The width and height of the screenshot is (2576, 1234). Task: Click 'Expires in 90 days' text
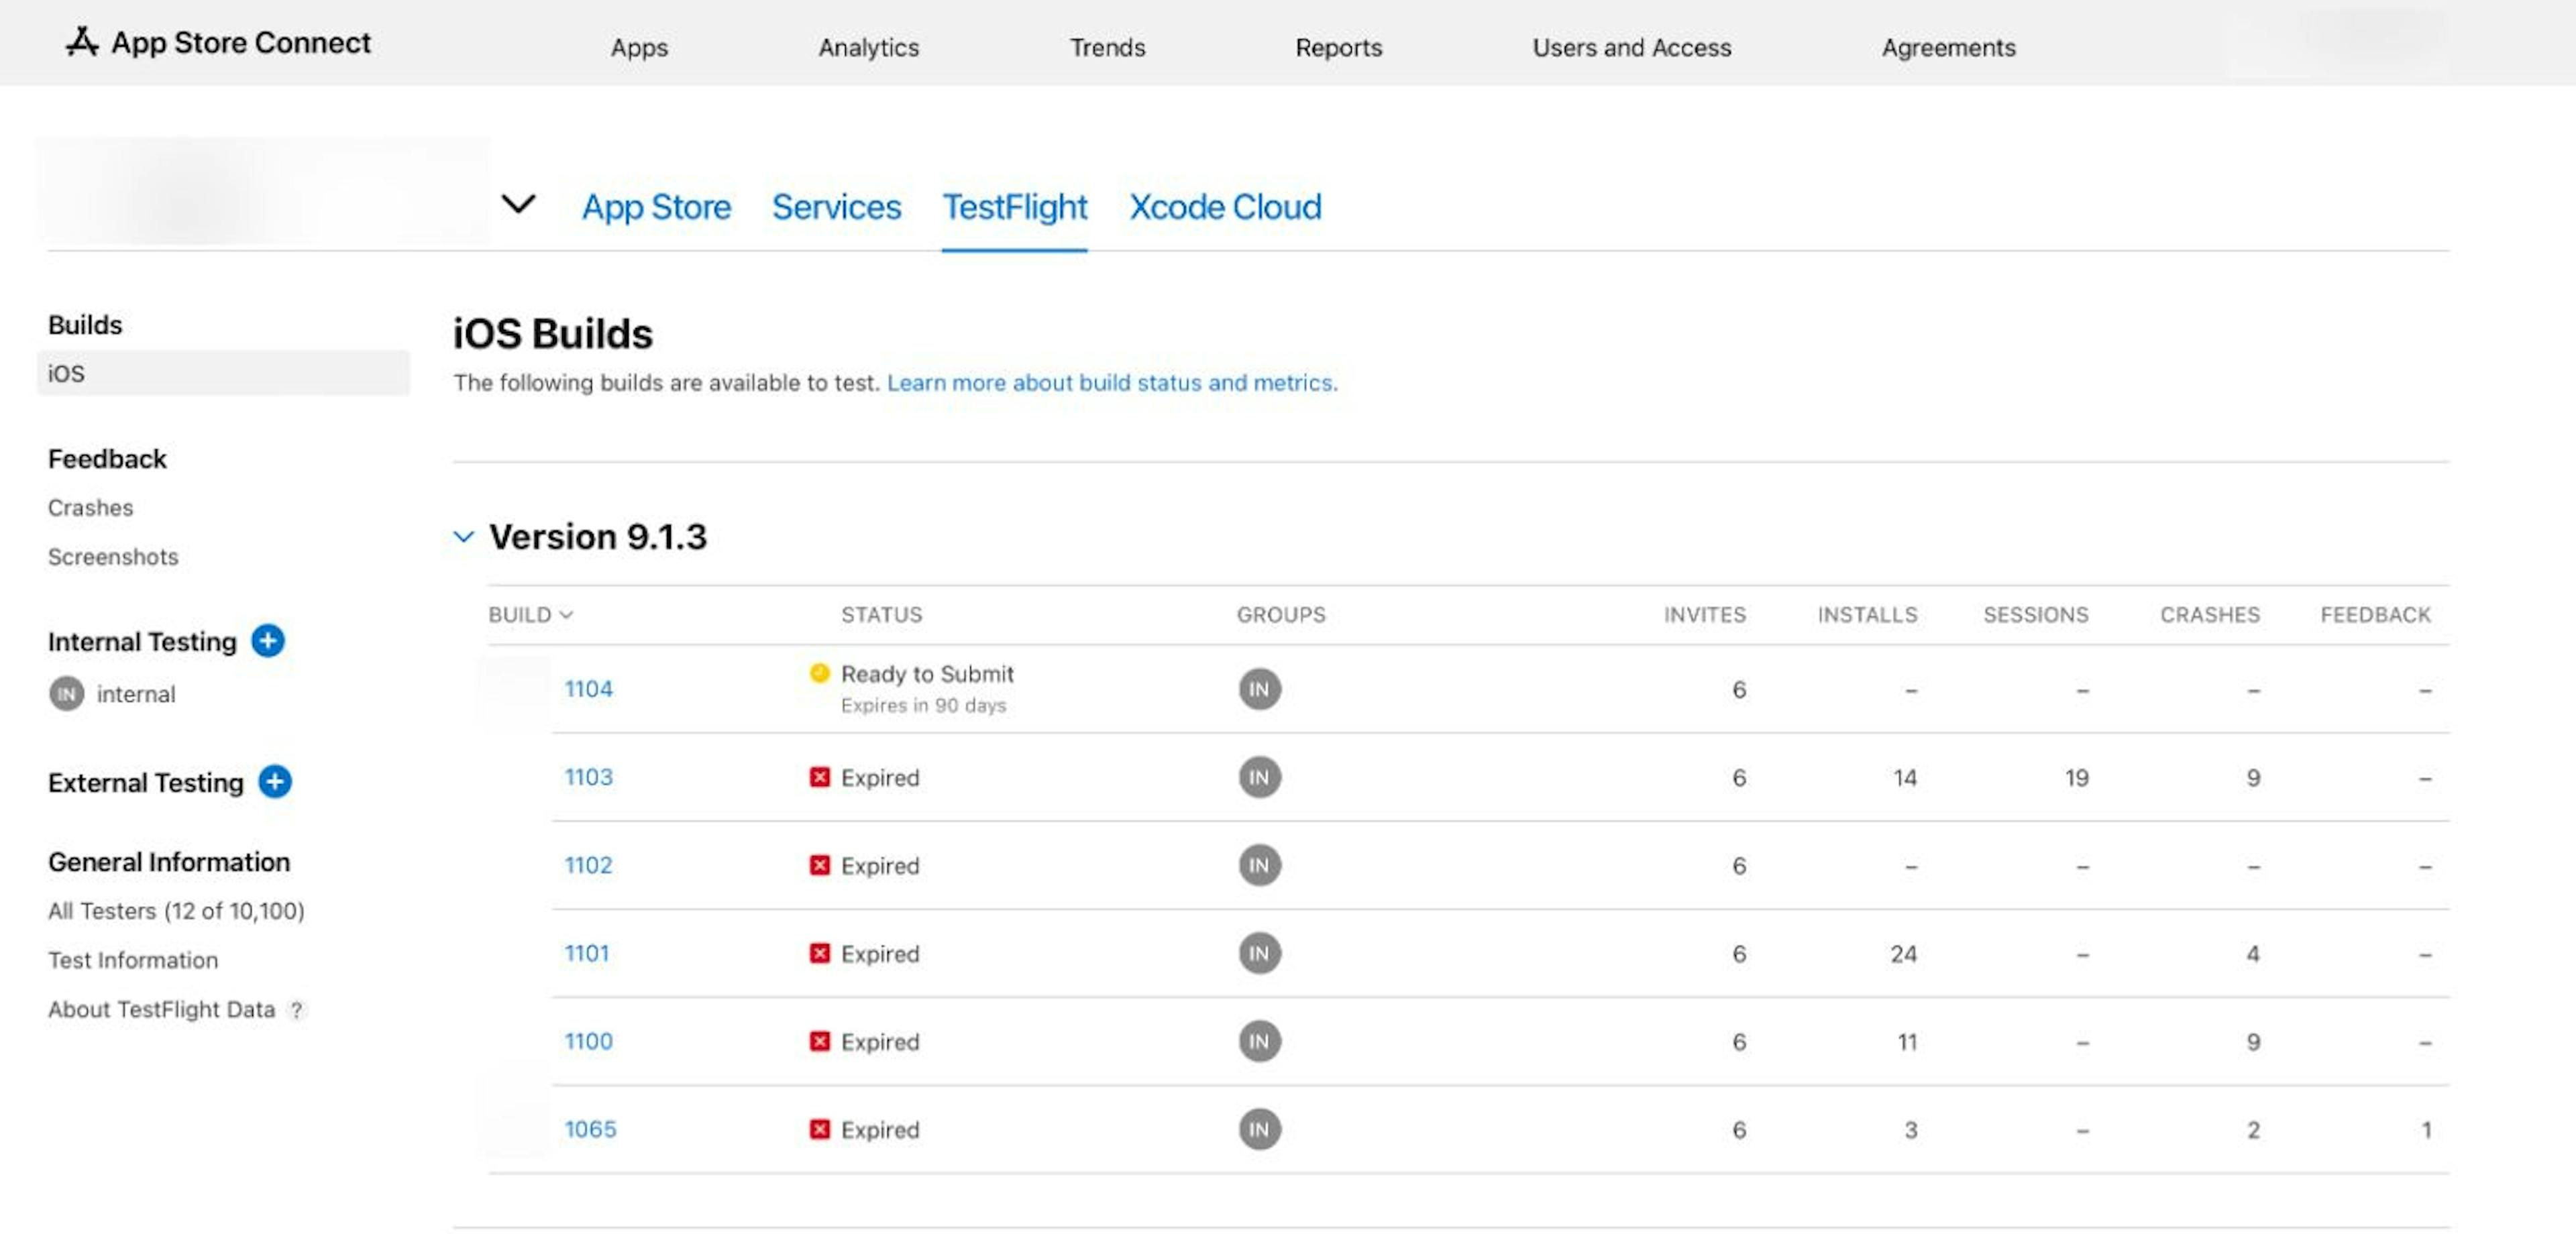tap(923, 705)
